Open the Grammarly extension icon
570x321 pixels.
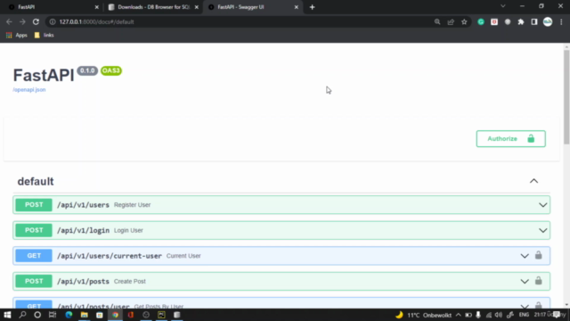click(481, 21)
